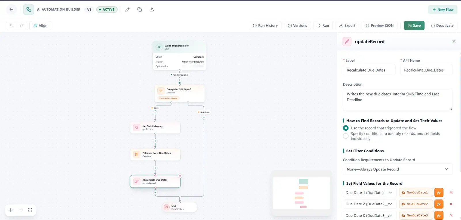Select the Get Sub-Category node

(x=155, y=127)
